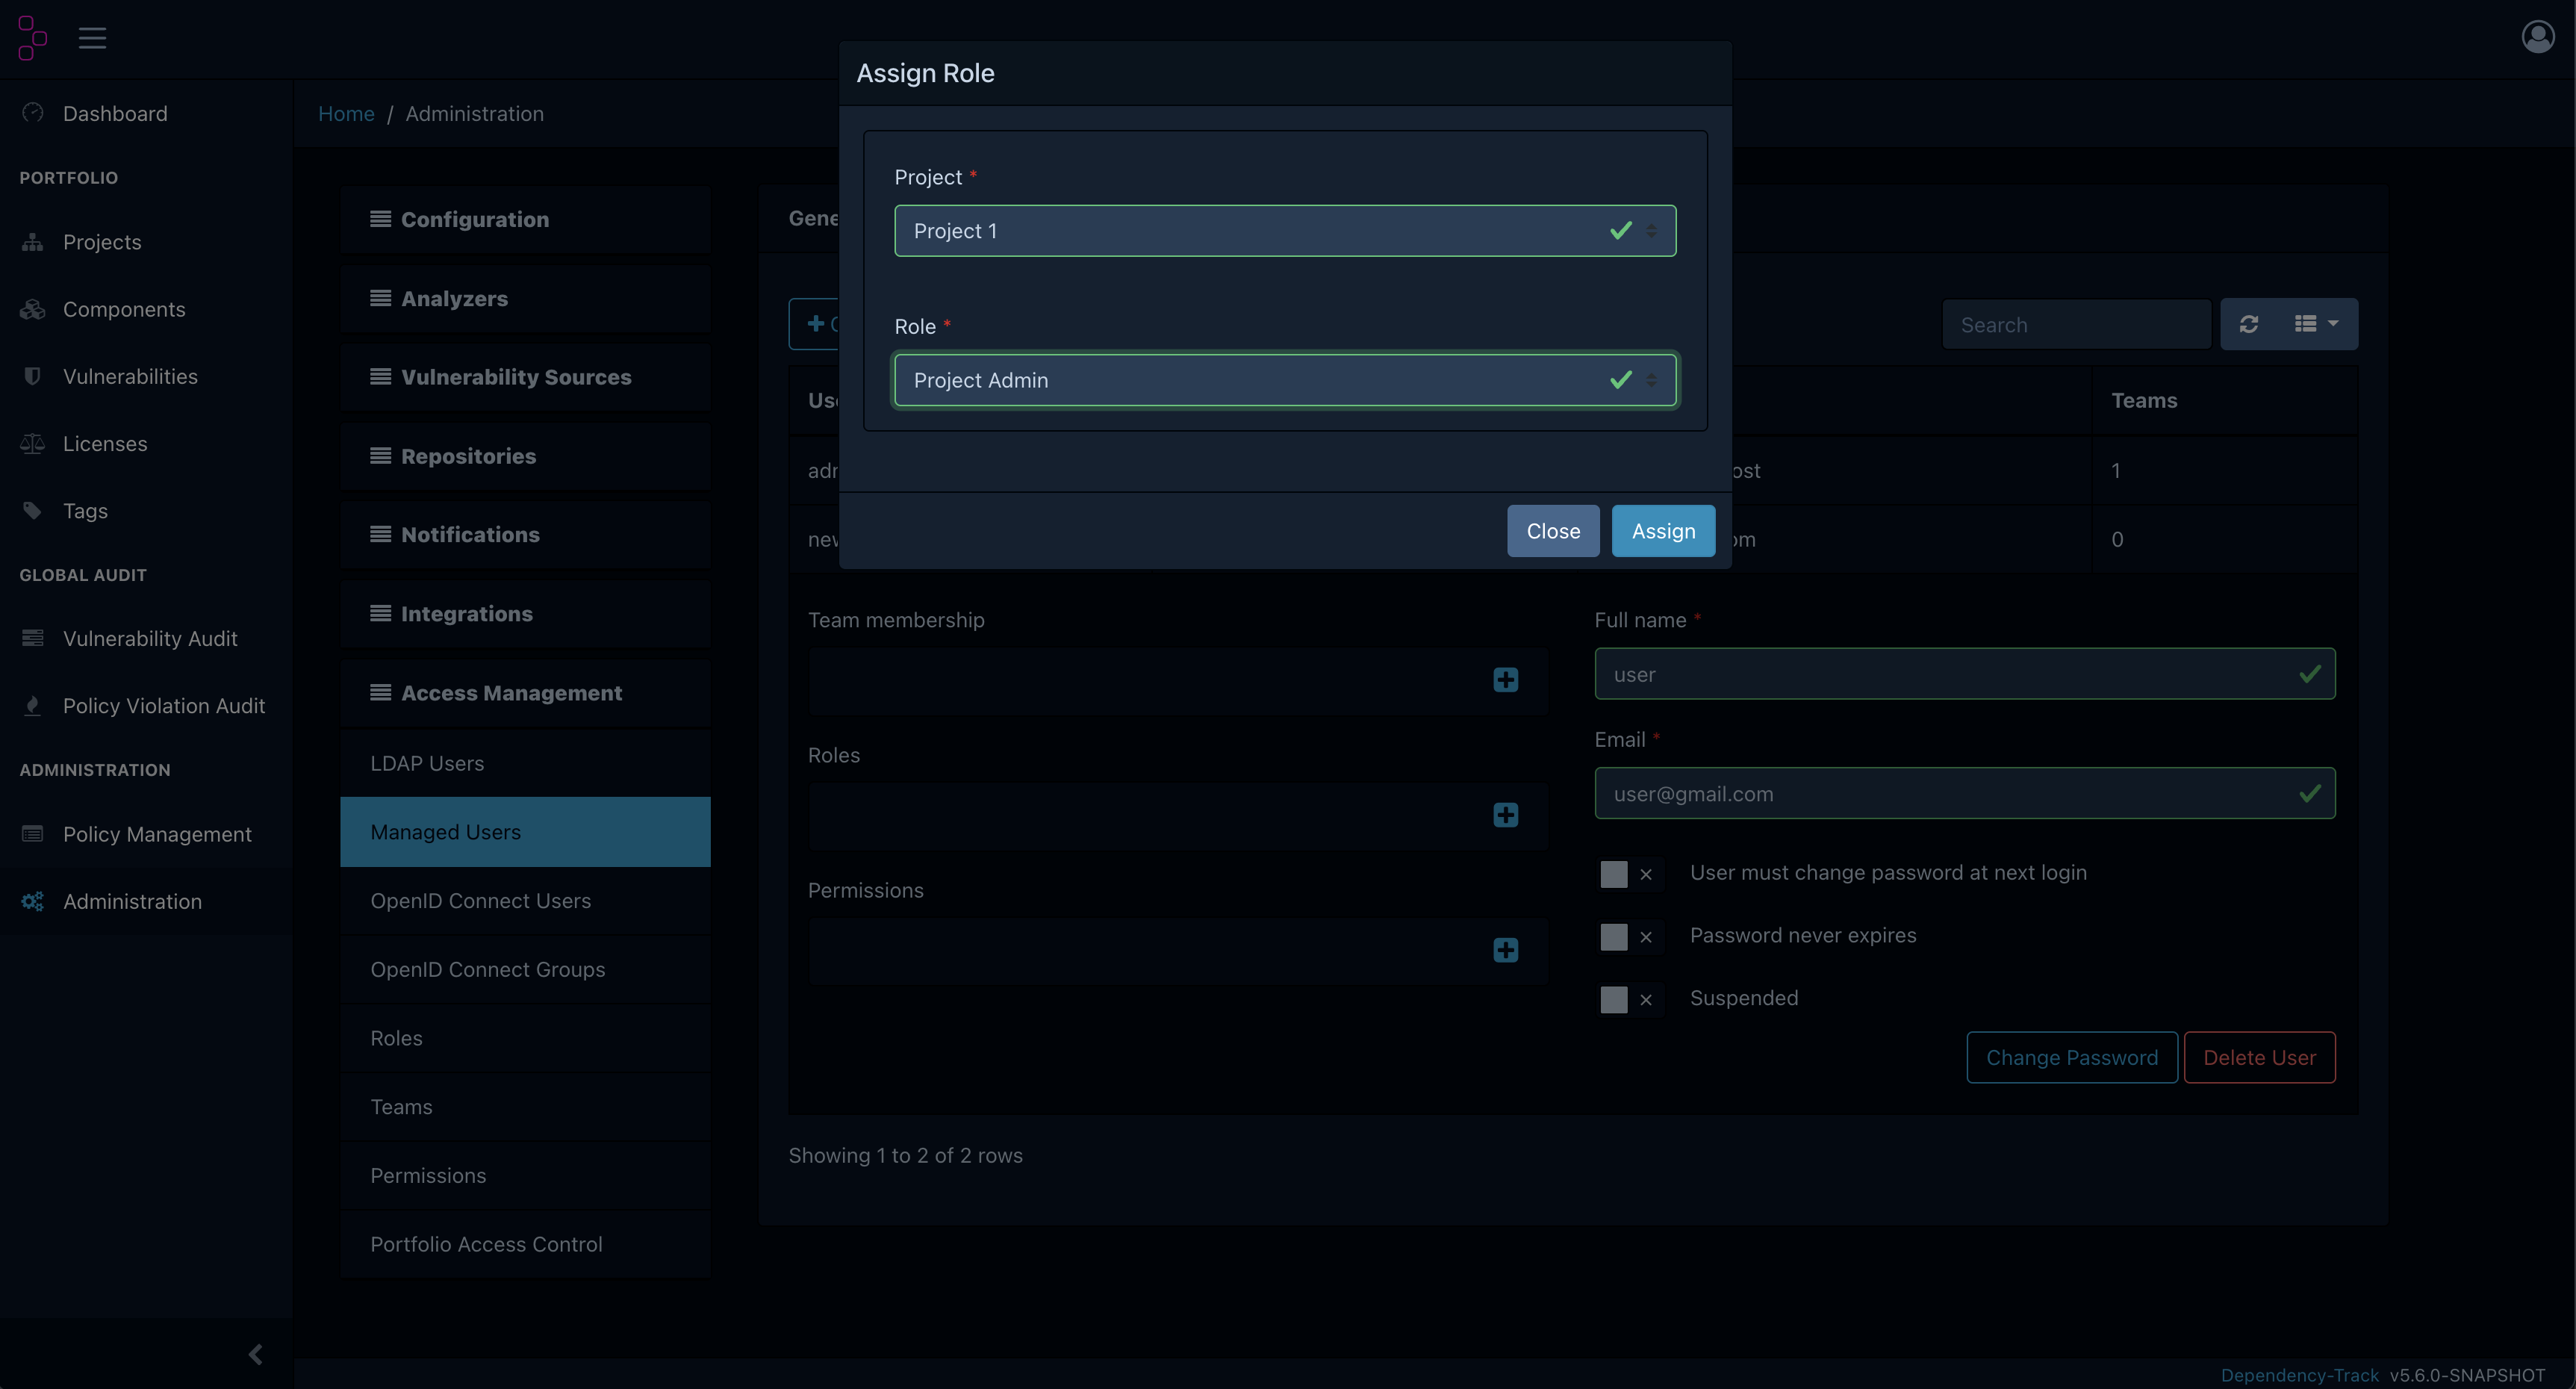
Task: Expand the Analyzers section
Action: 525,298
